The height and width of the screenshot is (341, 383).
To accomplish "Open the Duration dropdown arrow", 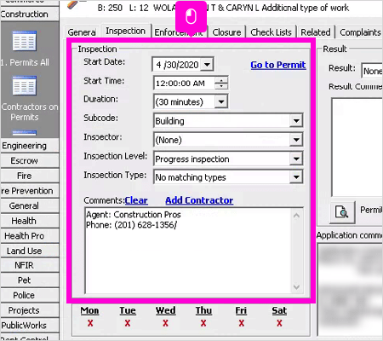I will click(221, 101).
